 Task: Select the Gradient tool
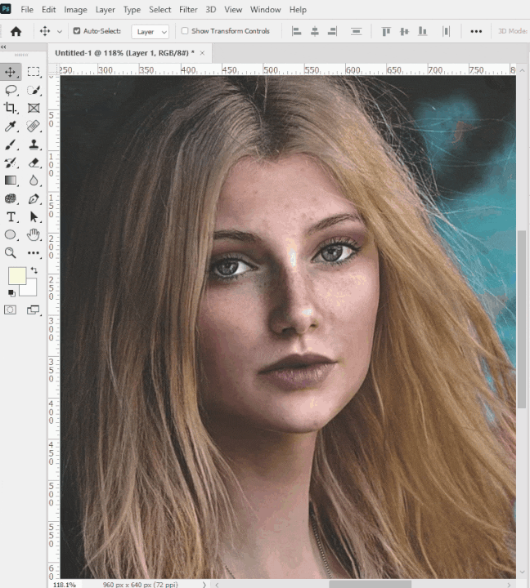point(11,180)
